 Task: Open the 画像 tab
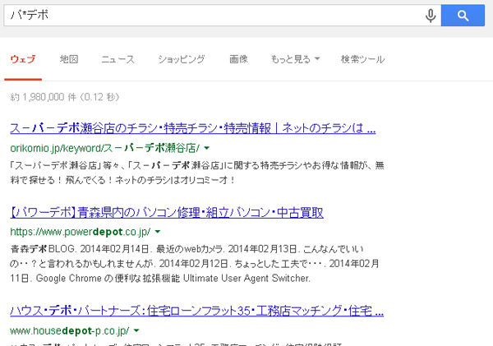(x=238, y=59)
